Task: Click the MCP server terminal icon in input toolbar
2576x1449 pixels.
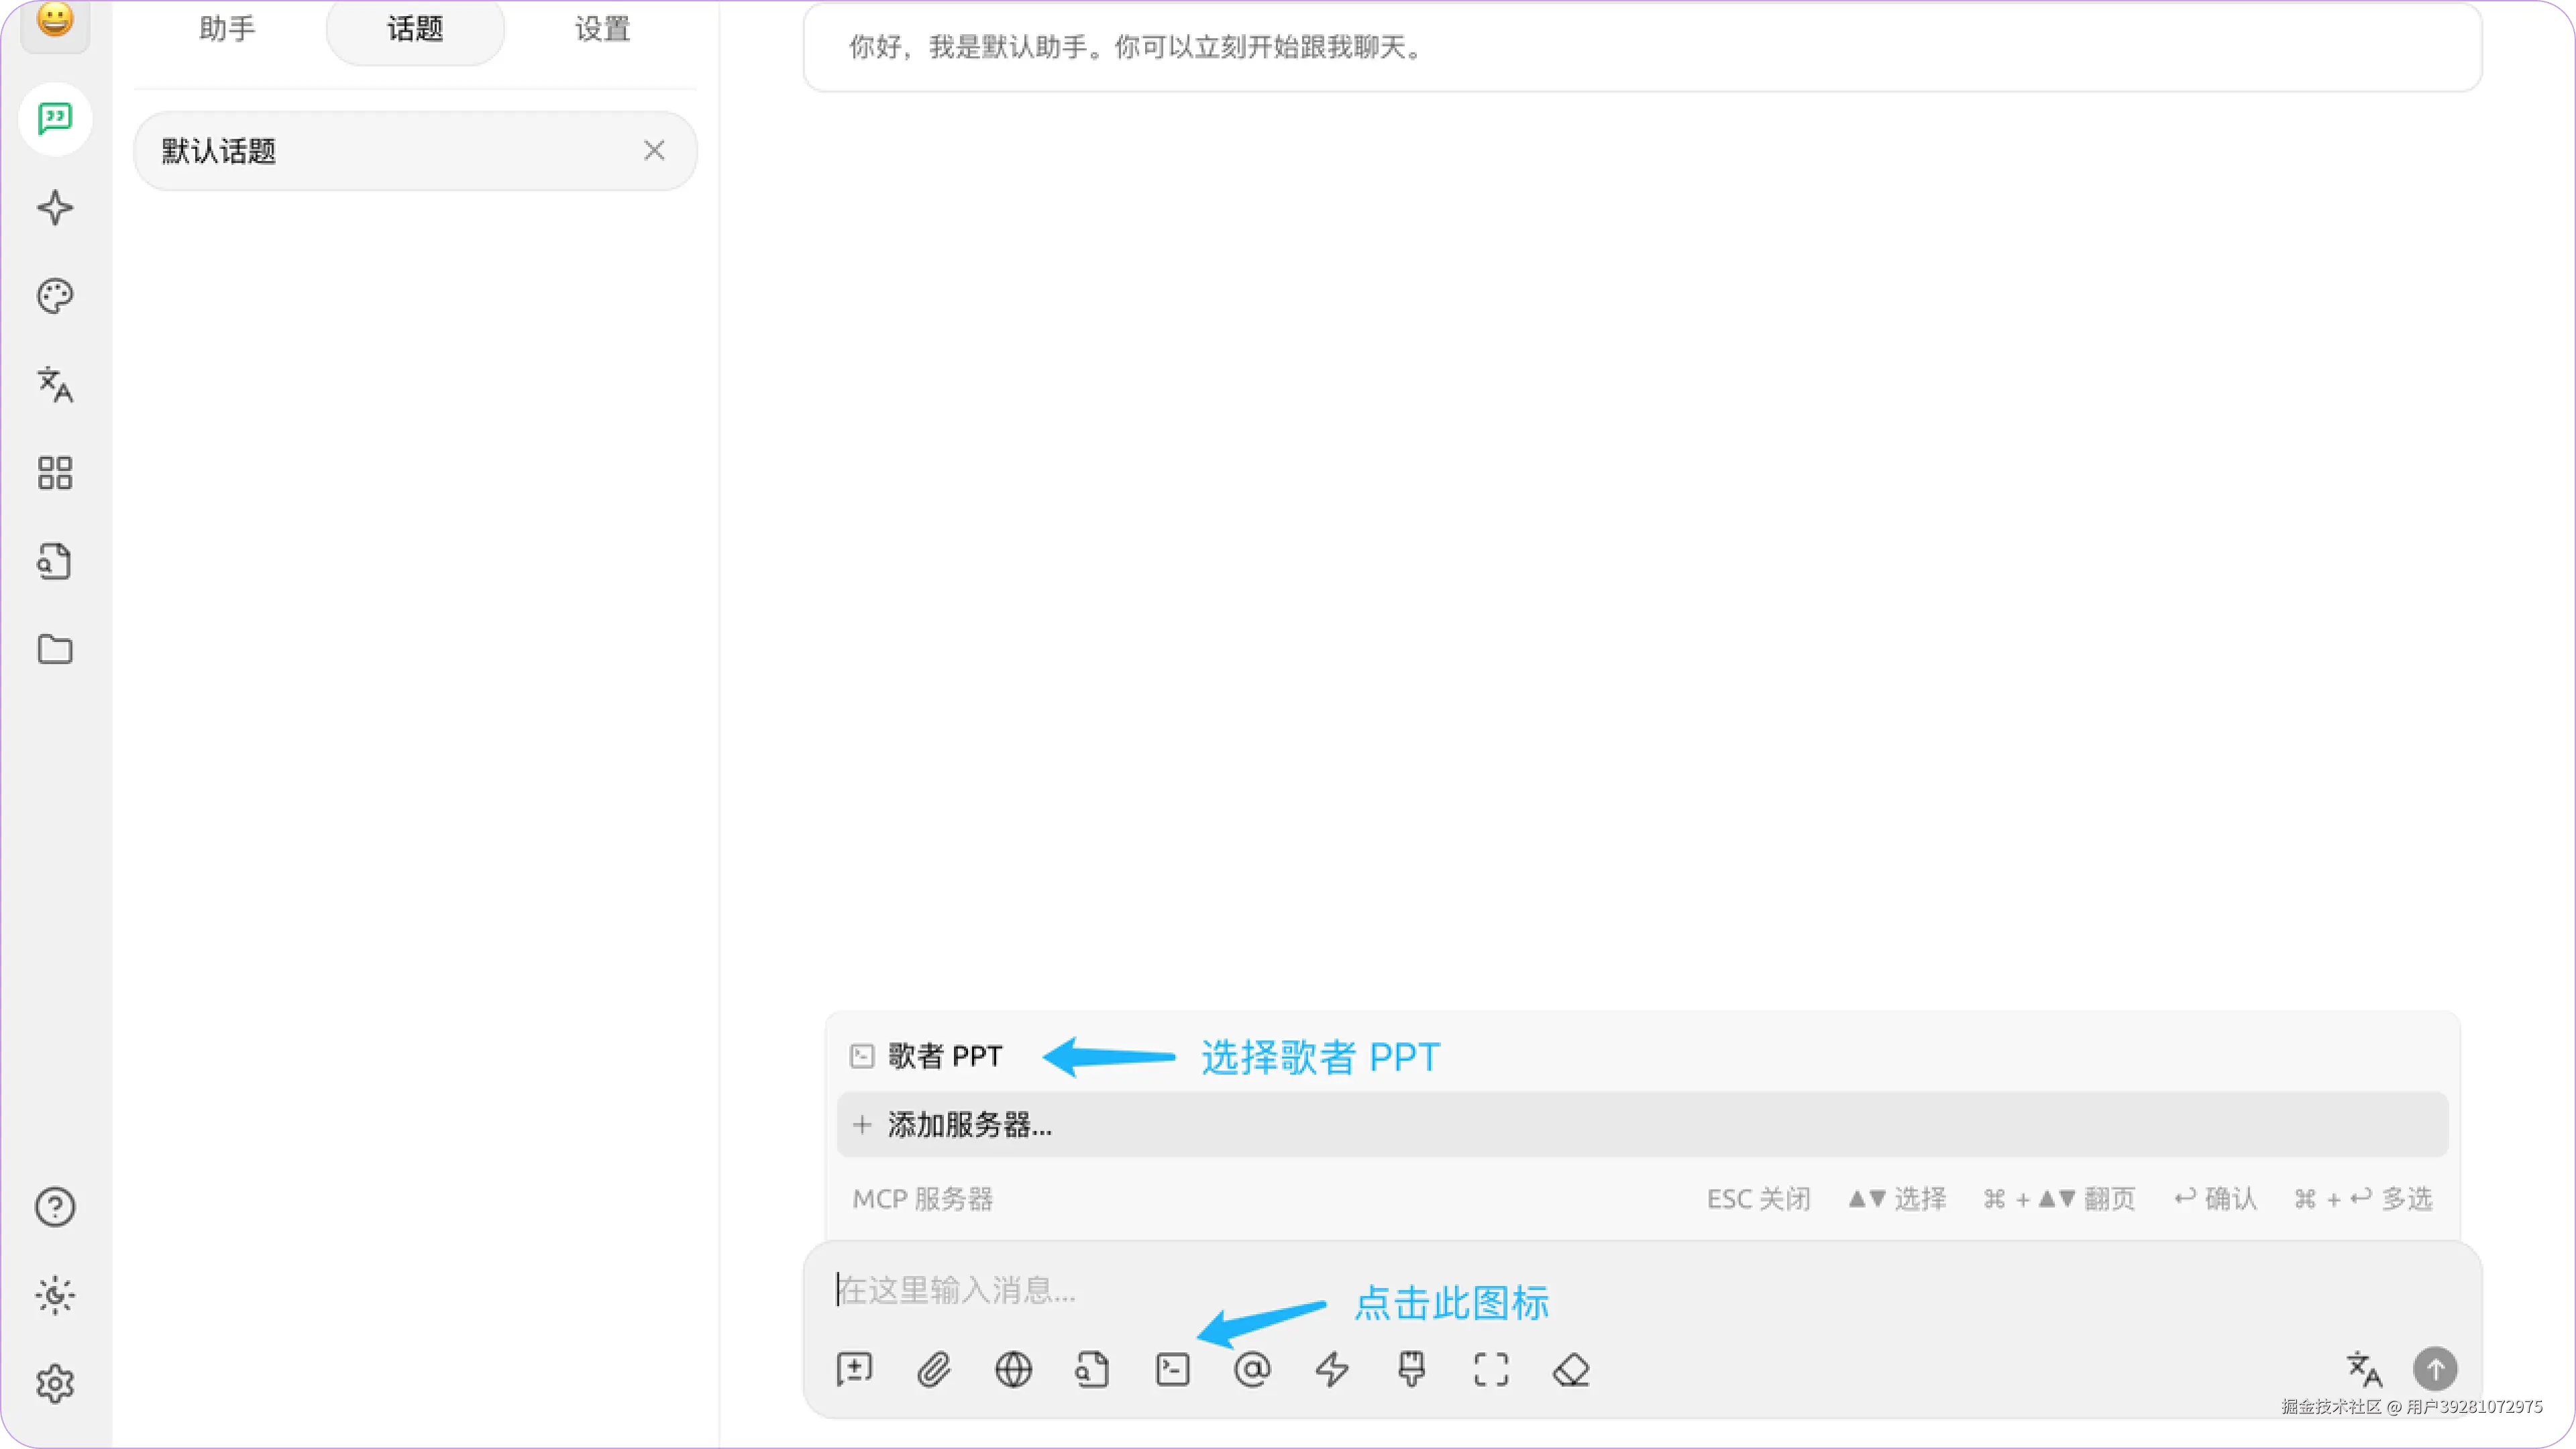Action: [1172, 1369]
